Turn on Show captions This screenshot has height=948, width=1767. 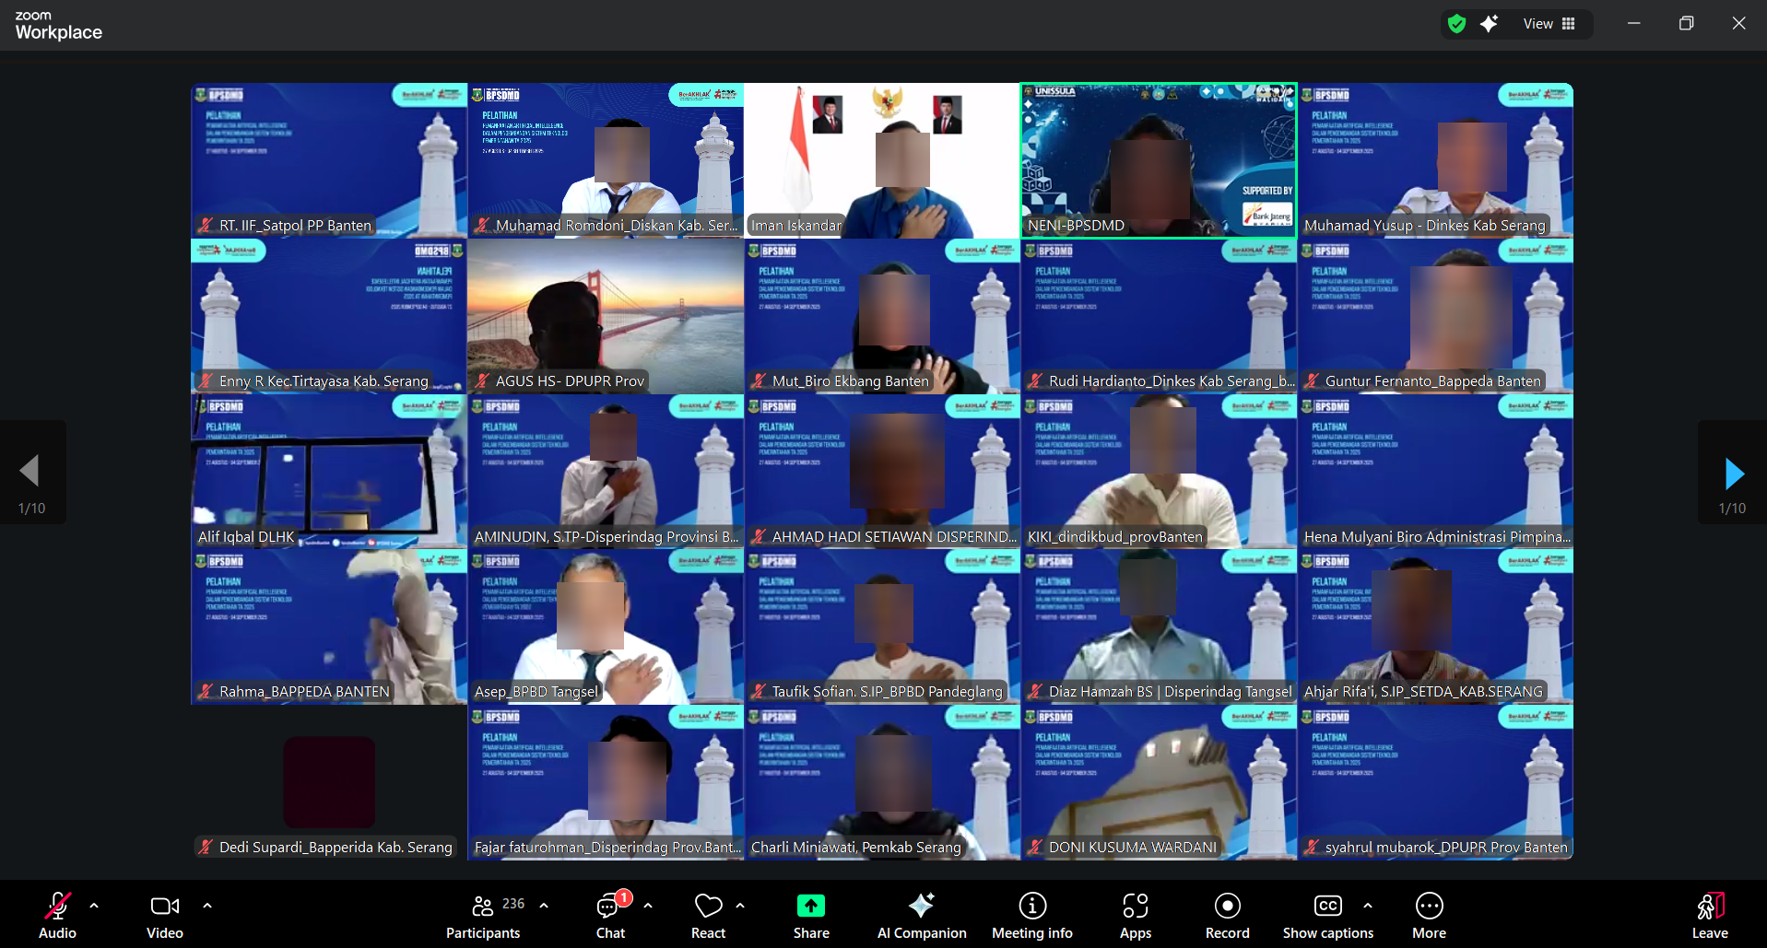pos(1328,915)
